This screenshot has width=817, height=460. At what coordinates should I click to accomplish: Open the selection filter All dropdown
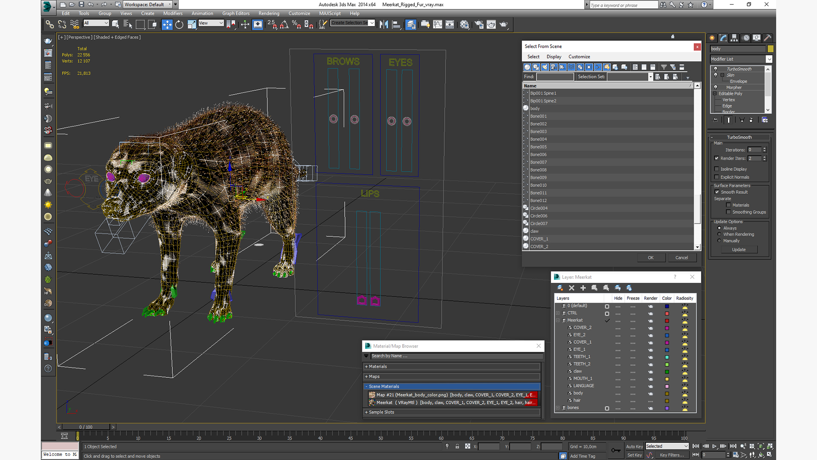point(96,23)
